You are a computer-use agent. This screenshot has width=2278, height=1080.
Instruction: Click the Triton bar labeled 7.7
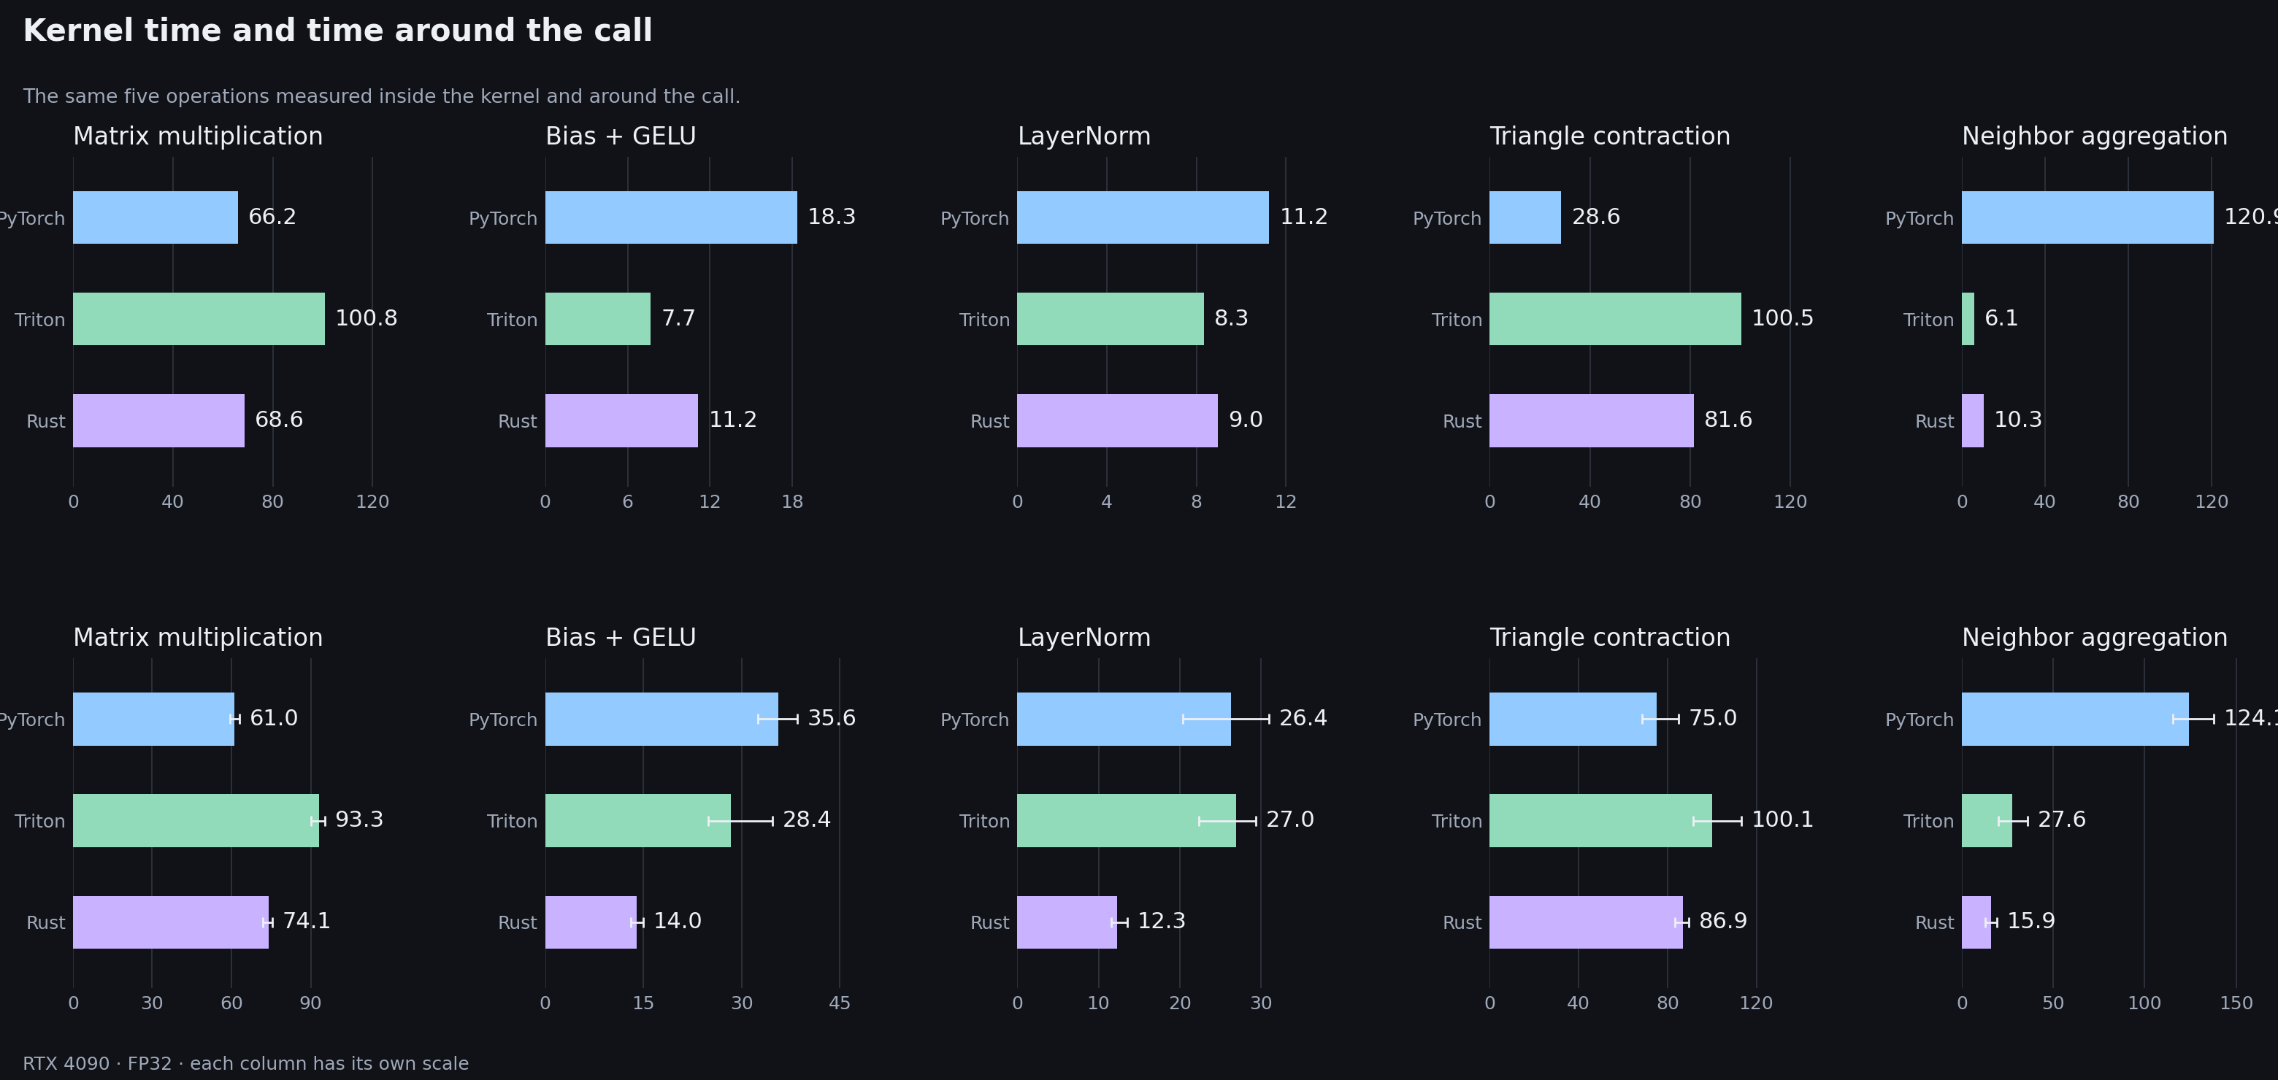tap(598, 319)
